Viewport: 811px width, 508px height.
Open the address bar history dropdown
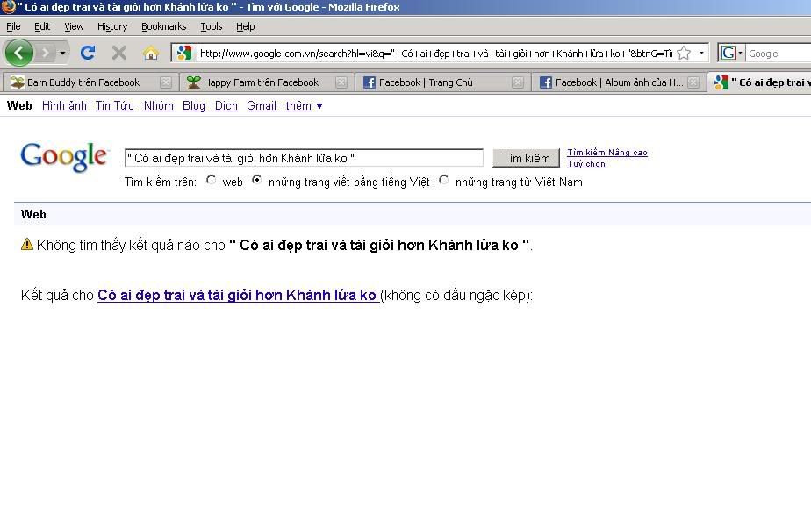click(701, 53)
